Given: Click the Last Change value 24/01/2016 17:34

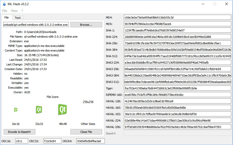Looking at the screenshot, I should tap(35, 64).
